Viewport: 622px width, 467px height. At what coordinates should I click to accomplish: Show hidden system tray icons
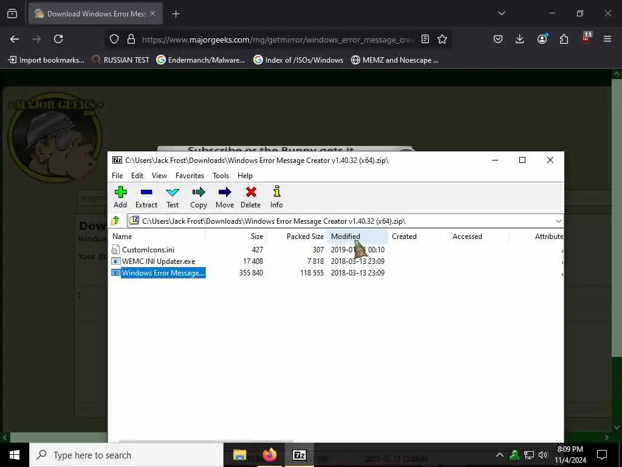tap(500, 455)
